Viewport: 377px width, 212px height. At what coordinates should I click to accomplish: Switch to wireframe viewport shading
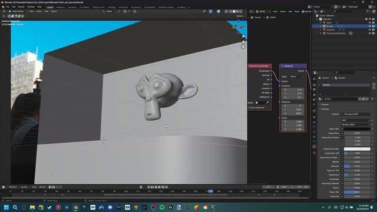tap(230, 11)
